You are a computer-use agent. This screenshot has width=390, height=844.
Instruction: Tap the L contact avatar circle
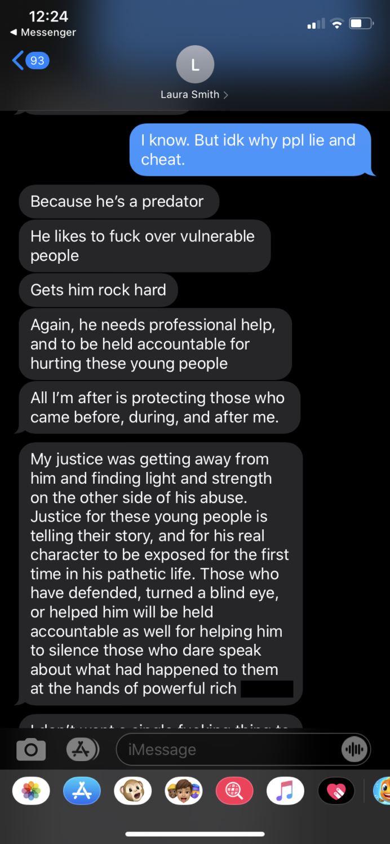[195, 64]
